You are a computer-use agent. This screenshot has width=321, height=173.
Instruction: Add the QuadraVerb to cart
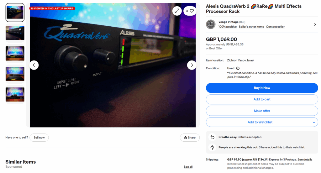262,99
